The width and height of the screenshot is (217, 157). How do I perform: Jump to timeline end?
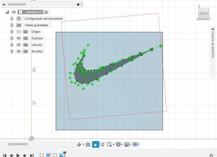[32, 155]
